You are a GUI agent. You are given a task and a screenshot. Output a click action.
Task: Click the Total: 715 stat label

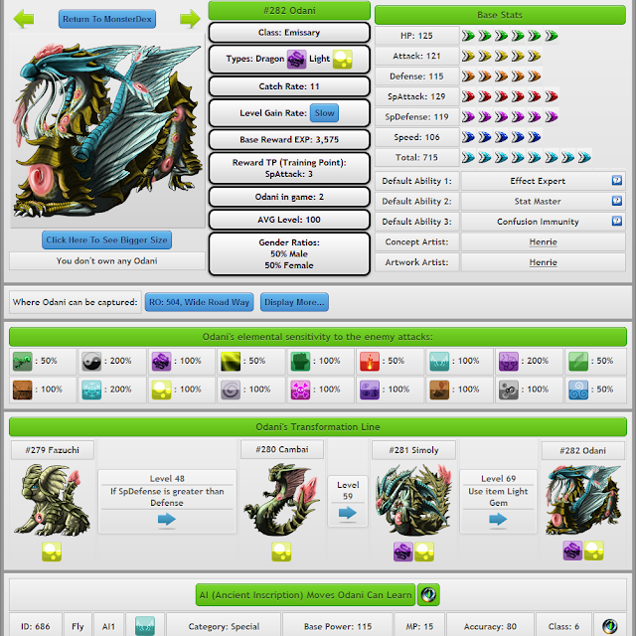click(416, 157)
